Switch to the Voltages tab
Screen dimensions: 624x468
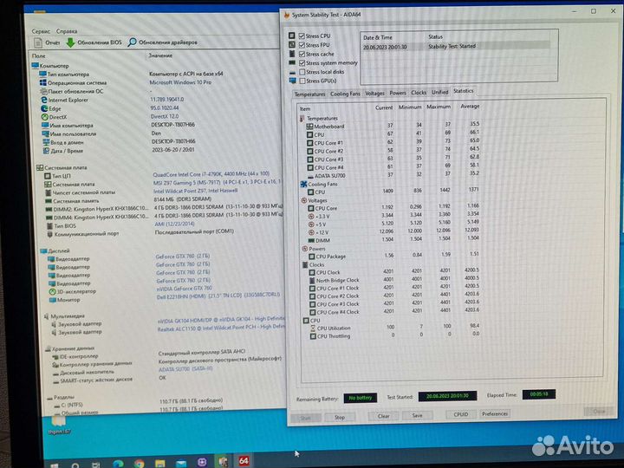point(374,94)
